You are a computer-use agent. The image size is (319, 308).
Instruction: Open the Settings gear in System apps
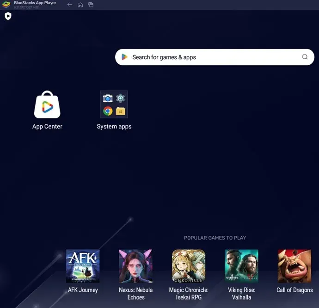click(x=121, y=99)
